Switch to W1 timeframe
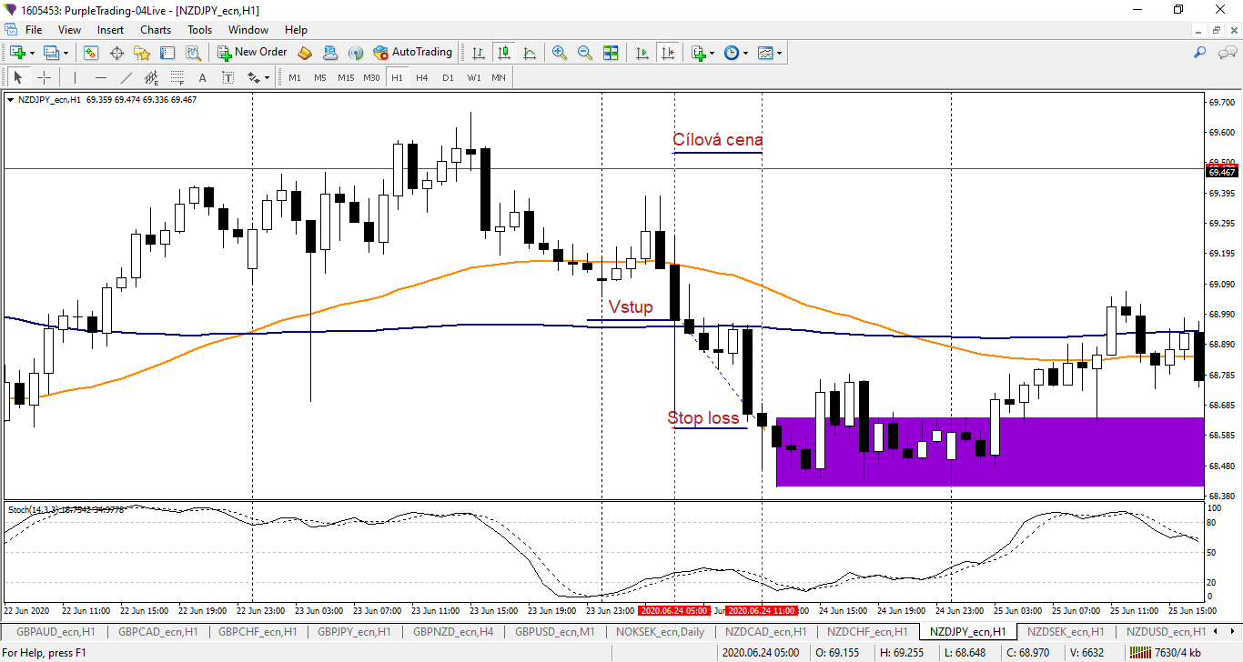Image resolution: width=1243 pixels, height=662 pixels. [473, 77]
